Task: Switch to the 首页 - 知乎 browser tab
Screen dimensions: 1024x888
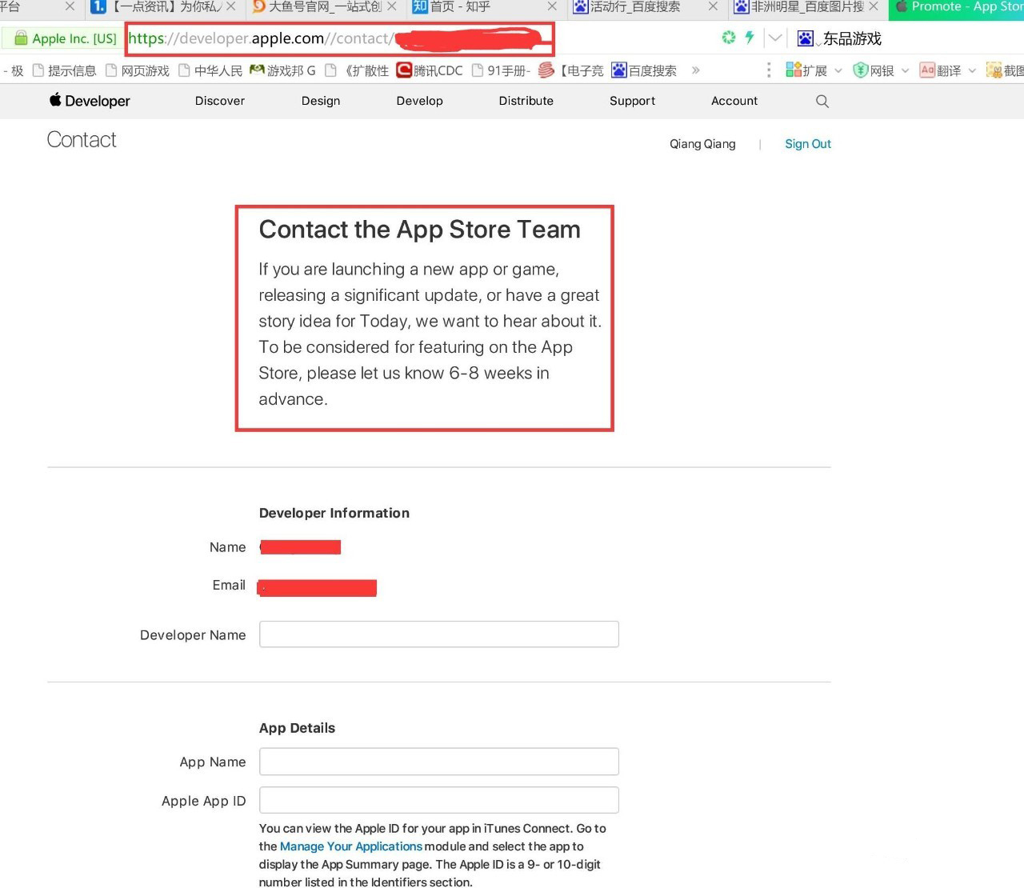Action: coord(484,7)
